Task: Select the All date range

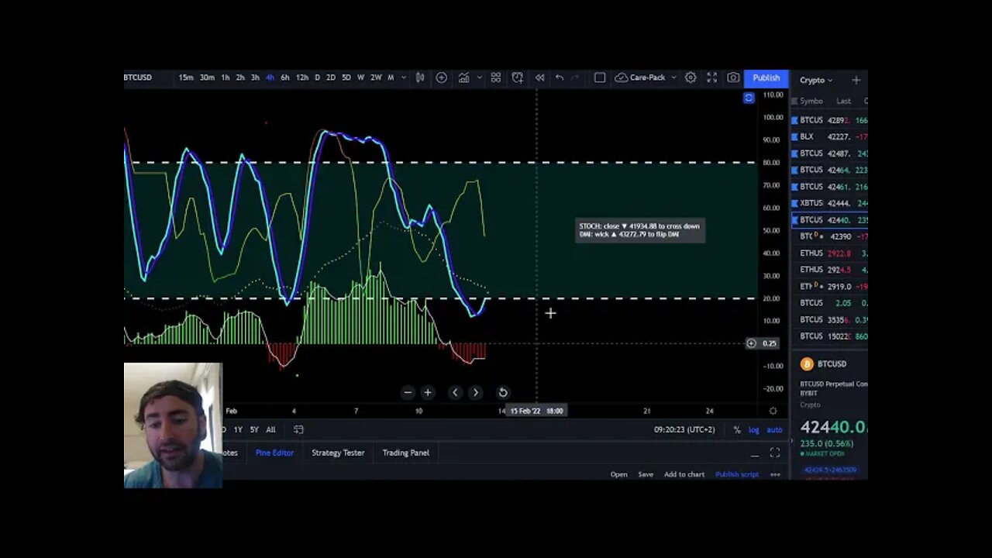Action: pyautogui.click(x=270, y=429)
